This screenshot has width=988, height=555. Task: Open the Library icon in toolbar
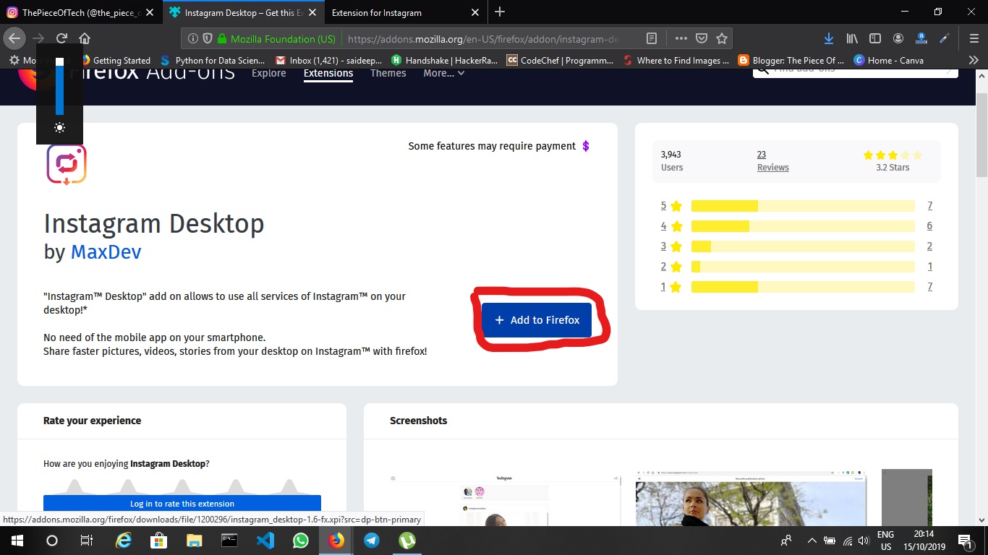(852, 38)
